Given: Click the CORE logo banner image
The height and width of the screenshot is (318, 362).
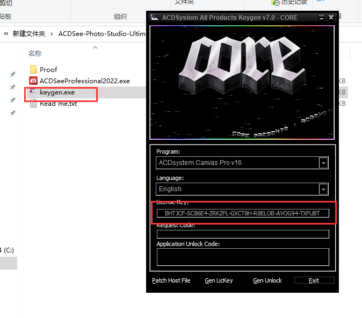Looking at the screenshot, I should click(x=242, y=82).
